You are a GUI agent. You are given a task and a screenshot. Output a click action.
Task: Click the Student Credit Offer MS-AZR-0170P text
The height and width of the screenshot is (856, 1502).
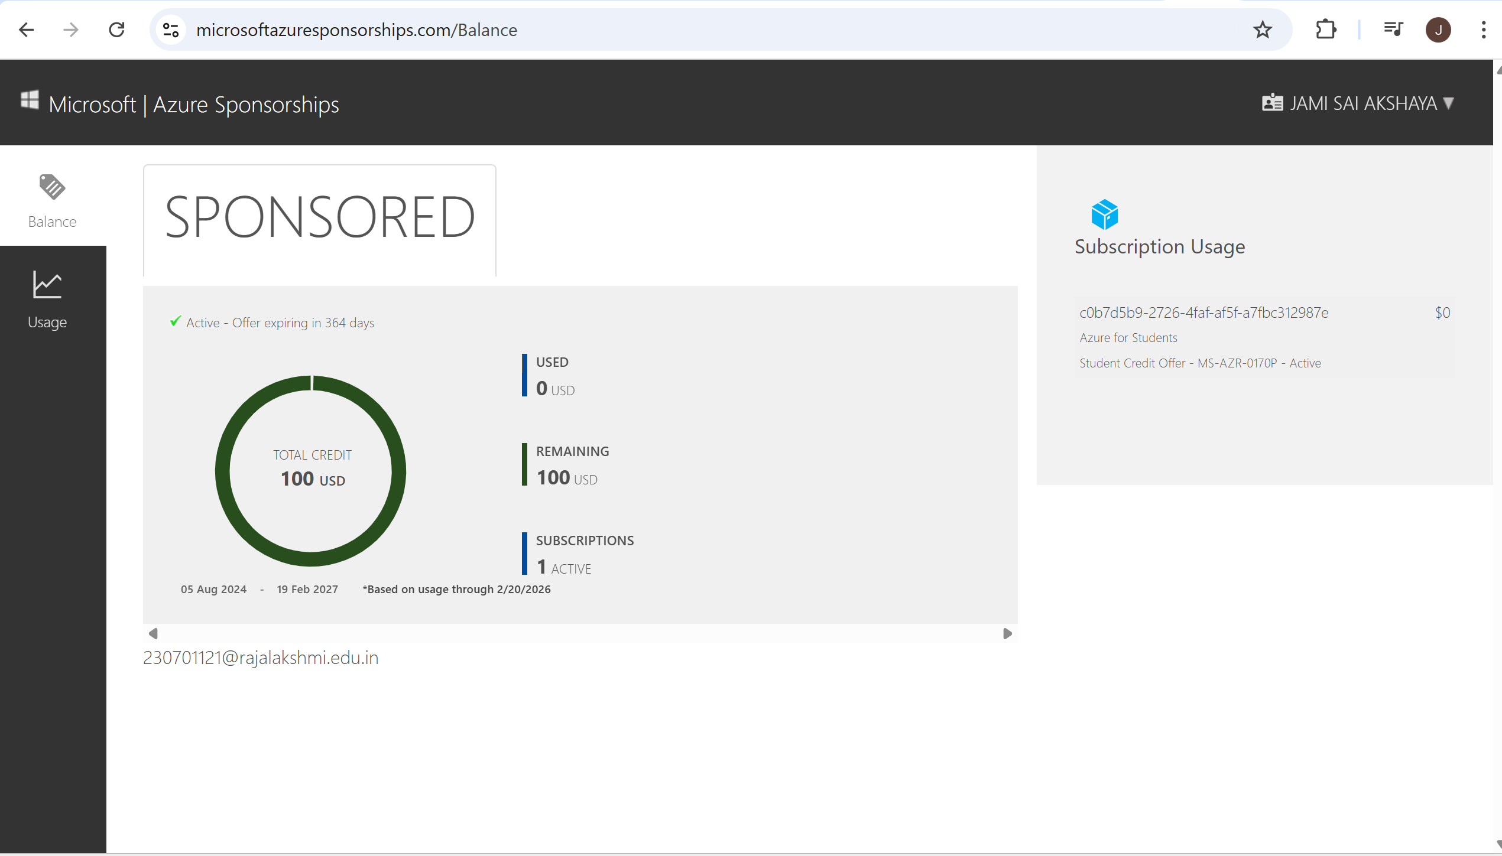(1200, 363)
